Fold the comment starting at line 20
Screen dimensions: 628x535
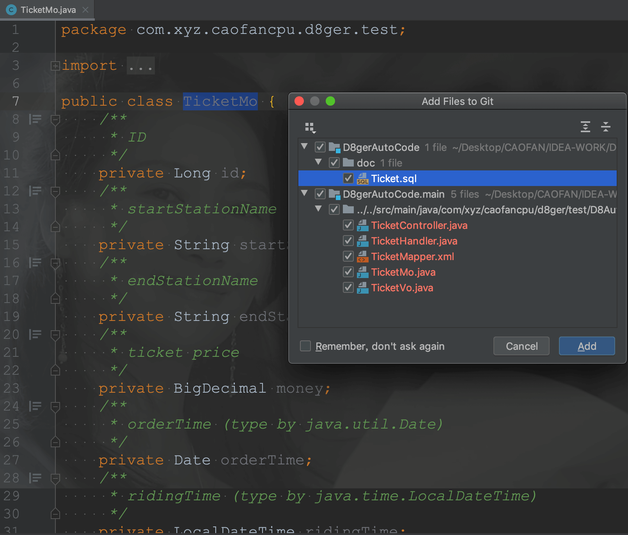(x=55, y=335)
